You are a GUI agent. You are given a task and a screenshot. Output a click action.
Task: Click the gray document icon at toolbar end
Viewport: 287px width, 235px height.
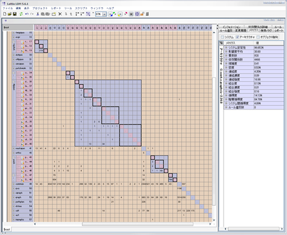147,14
